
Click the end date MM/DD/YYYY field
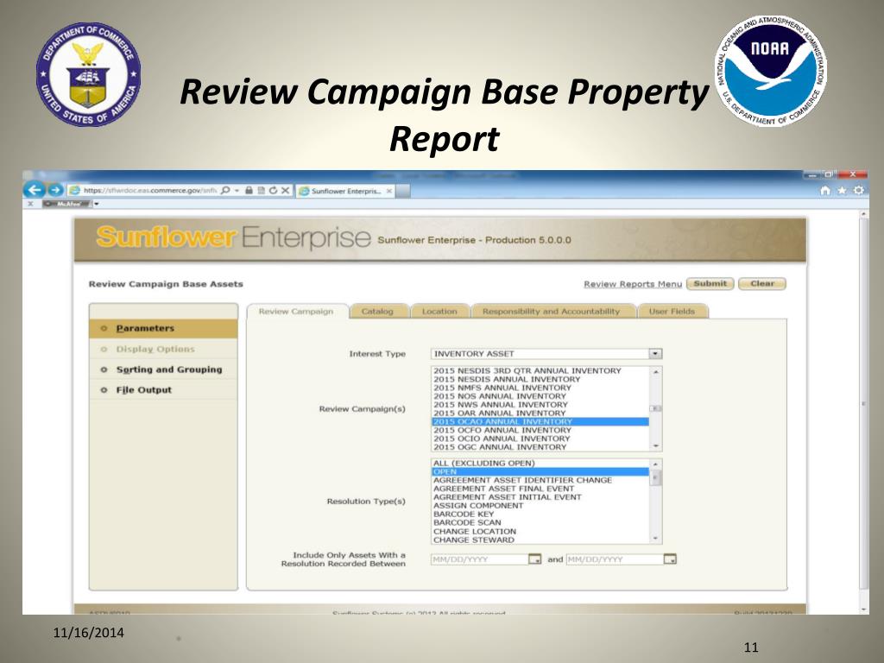tap(615, 559)
